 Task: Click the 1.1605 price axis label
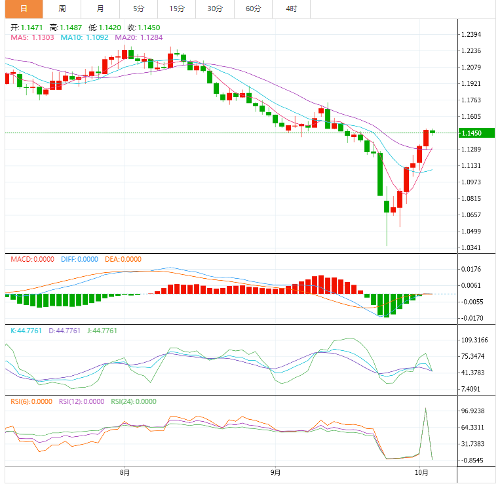click(471, 117)
